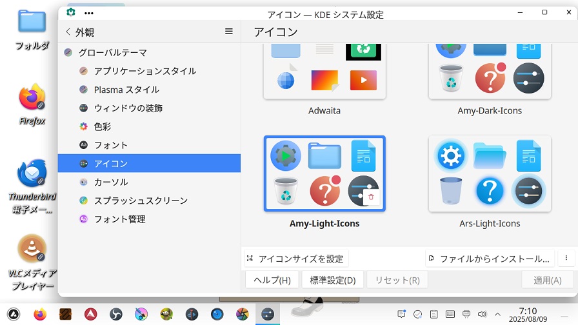Launch GIMP from the taskbar

(166, 314)
